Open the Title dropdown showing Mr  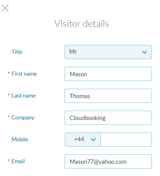point(108,52)
